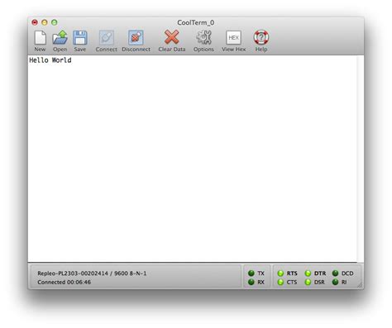Open Help lifebuoy icon
This screenshot has height=328, width=392.
tap(261, 37)
